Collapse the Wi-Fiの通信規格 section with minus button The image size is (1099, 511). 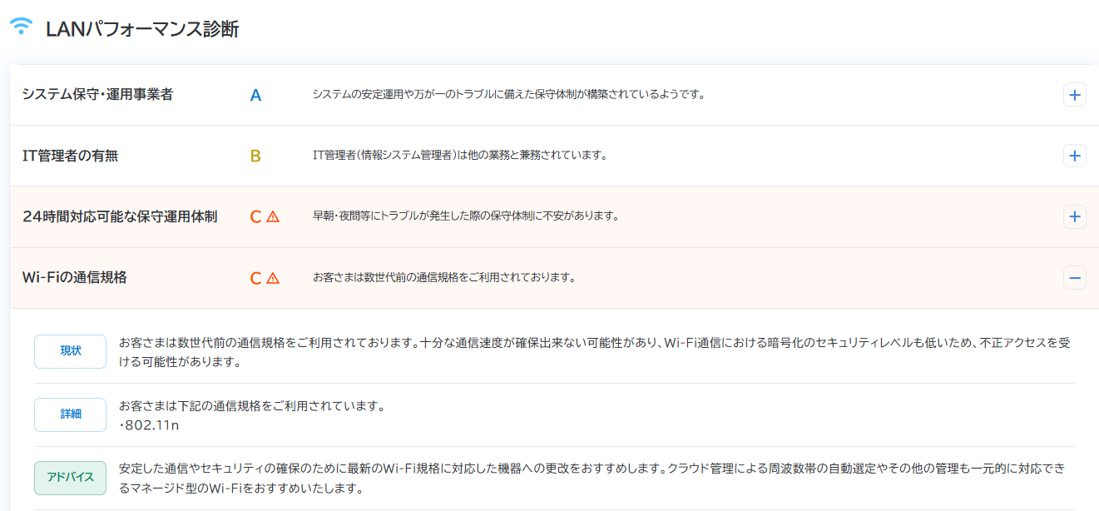click(x=1074, y=277)
